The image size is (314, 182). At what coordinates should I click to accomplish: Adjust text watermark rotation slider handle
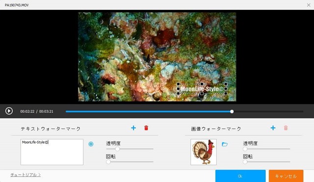108,162
